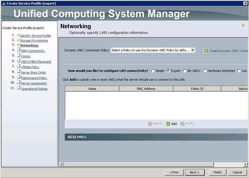This screenshot has height=178, width=249.
Task: Close the Create Service Profile window
Action: [245, 3]
